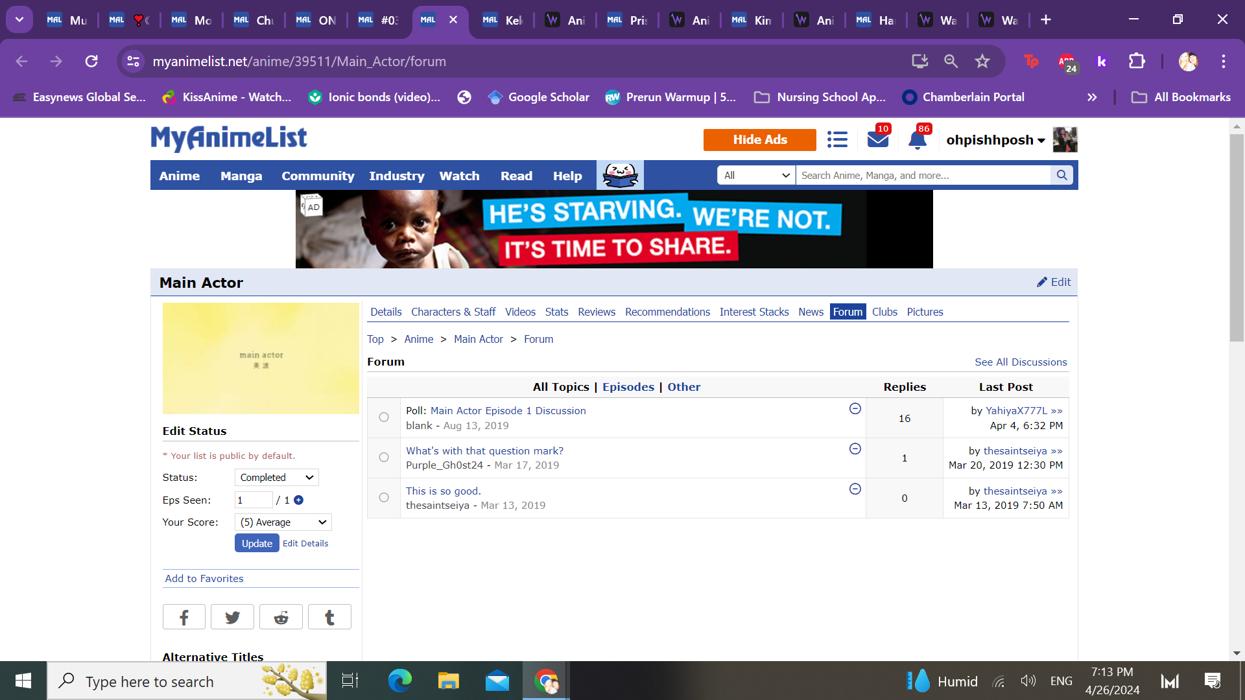Screen dimensions: 1245x700
Task: Open See All Discussions link
Action: click(1020, 362)
